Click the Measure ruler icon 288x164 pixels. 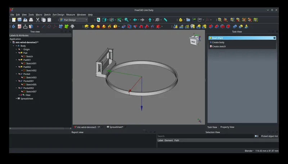[x=166, y=20]
